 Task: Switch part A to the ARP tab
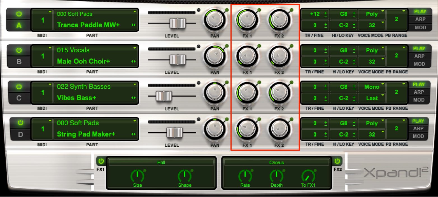click(419, 20)
